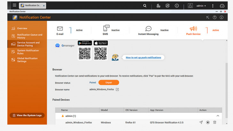Select the Instant Messaging tab
Image resolution: width=233 pixels, height=131 pixels.
tap(148, 30)
